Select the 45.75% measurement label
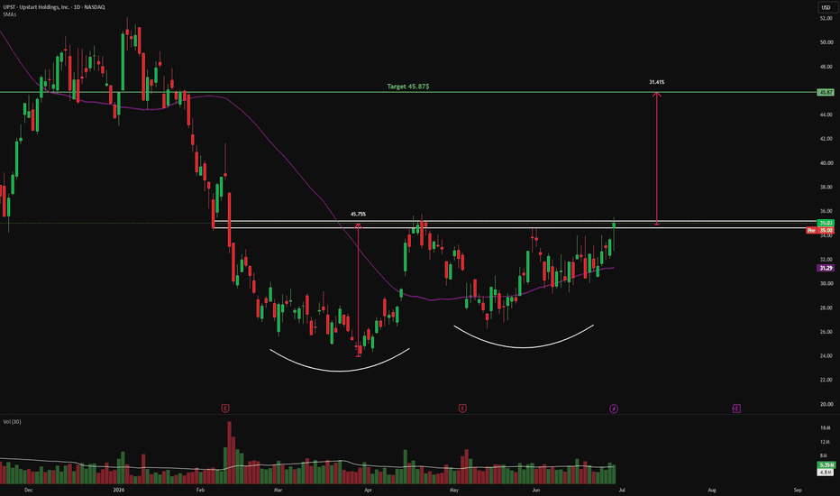Image resolution: width=840 pixels, height=496 pixels. click(358, 214)
